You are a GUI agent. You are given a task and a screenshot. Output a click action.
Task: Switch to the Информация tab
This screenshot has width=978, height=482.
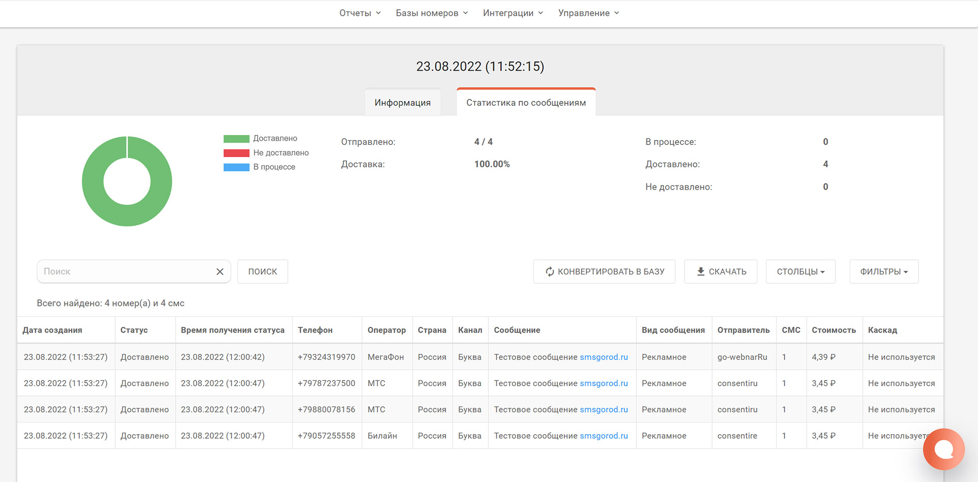[x=402, y=103]
